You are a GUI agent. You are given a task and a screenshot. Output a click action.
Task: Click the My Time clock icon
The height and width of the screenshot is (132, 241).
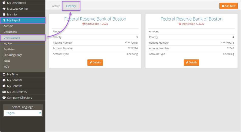4,74
